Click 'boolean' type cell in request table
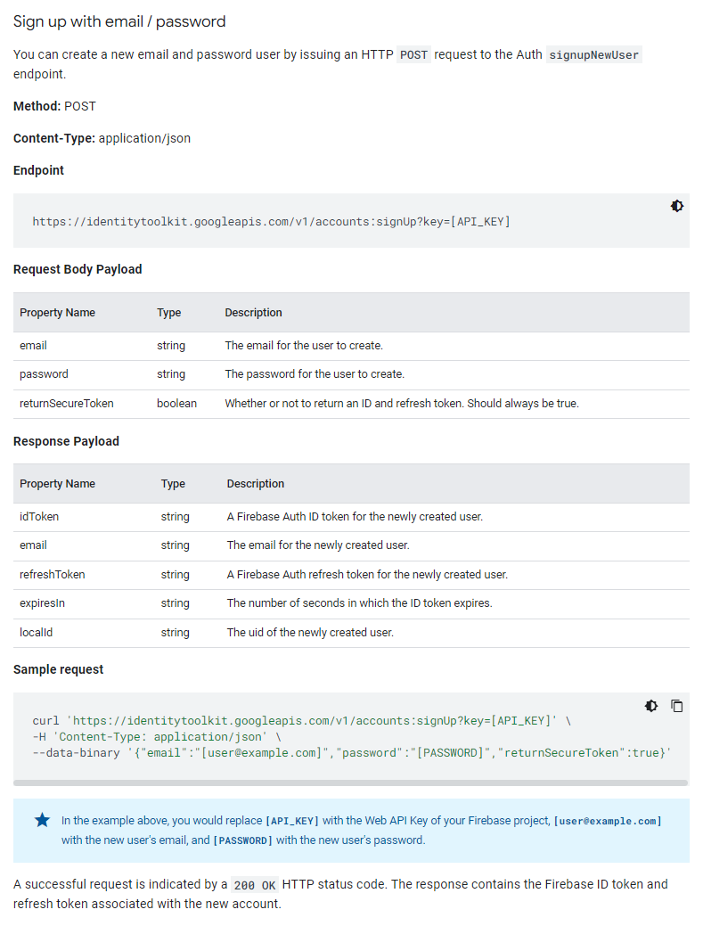 pos(176,404)
